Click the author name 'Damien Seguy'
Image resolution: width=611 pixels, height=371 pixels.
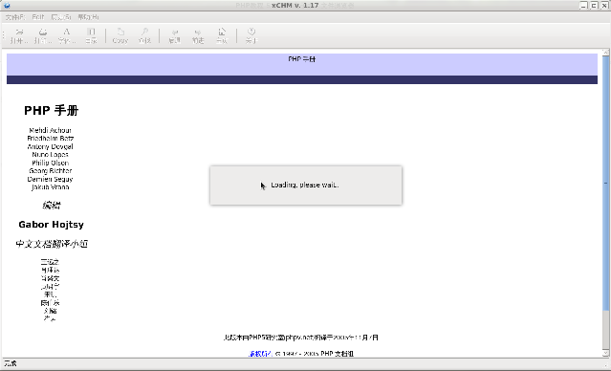pos(51,179)
